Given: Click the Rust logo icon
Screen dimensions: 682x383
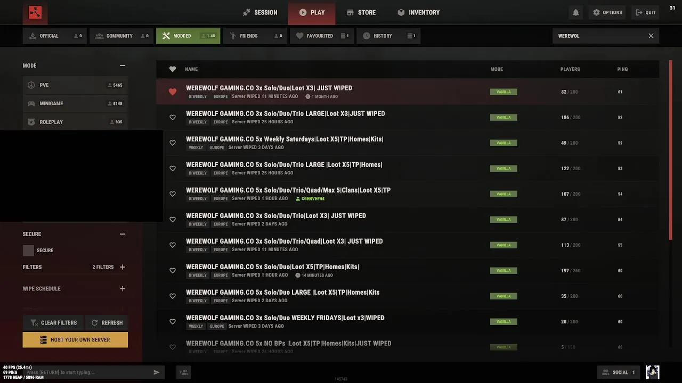Looking at the screenshot, I should (35, 13).
